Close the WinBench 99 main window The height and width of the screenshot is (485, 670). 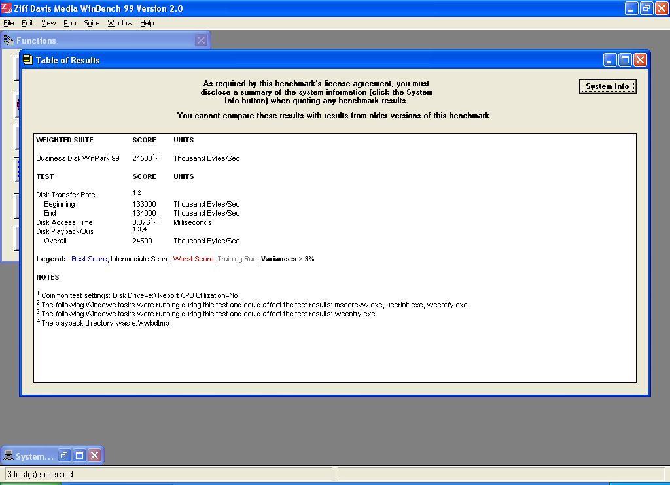click(661, 8)
